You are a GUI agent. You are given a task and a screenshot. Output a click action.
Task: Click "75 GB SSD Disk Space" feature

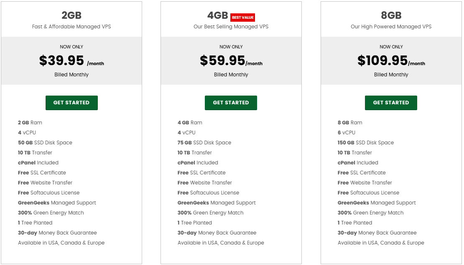click(204, 143)
